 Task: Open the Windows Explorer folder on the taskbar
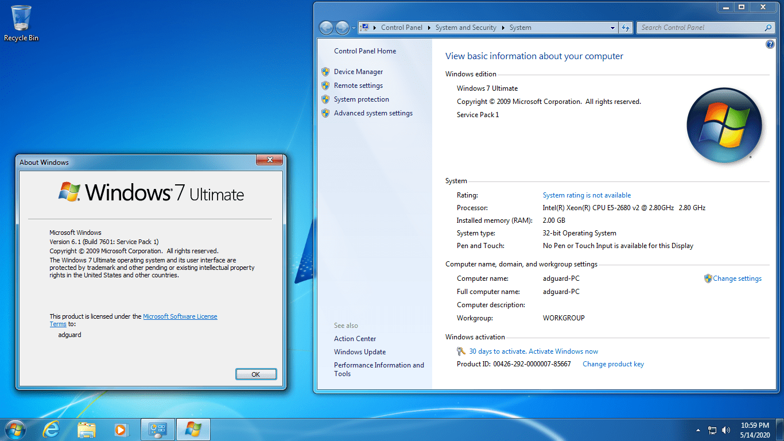[87, 430]
